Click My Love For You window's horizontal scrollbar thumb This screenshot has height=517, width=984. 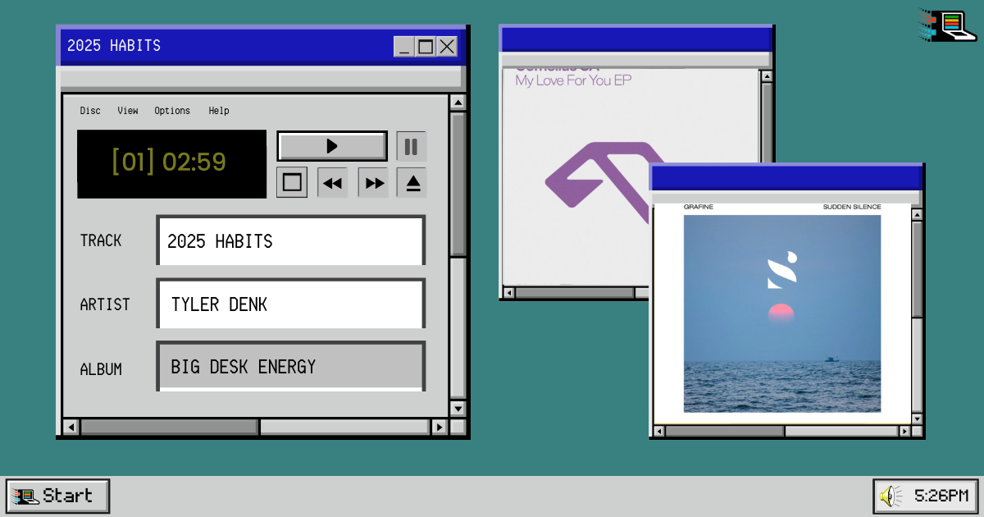(x=574, y=293)
